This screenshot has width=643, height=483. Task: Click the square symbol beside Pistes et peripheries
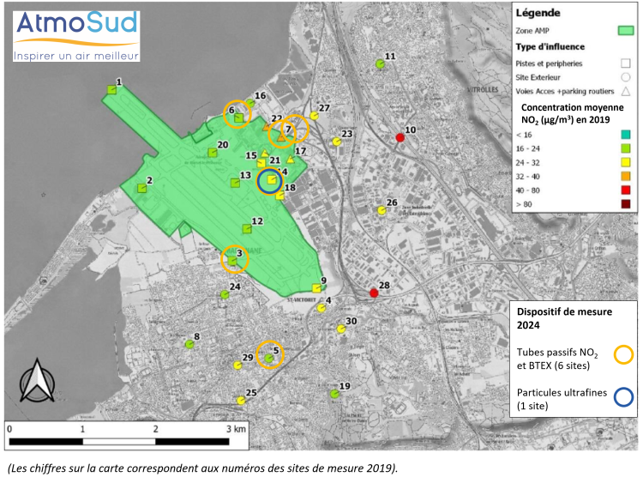click(625, 63)
